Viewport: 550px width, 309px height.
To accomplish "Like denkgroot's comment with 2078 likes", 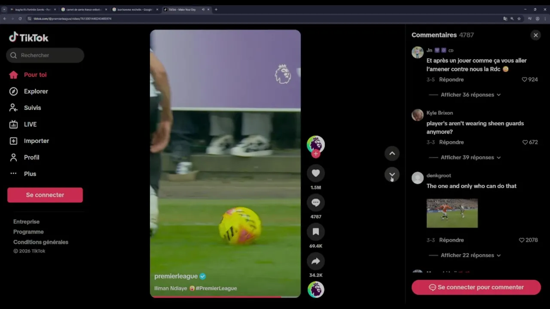I will (x=529, y=240).
